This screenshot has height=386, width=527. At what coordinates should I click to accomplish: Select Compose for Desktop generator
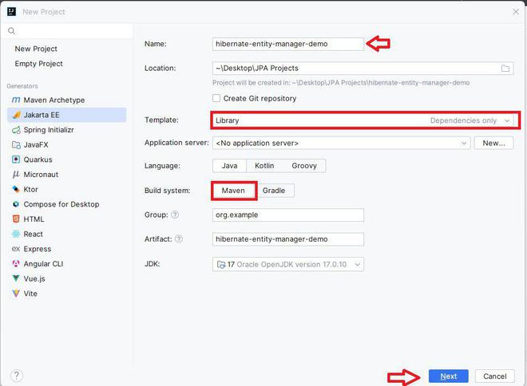[67, 204]
